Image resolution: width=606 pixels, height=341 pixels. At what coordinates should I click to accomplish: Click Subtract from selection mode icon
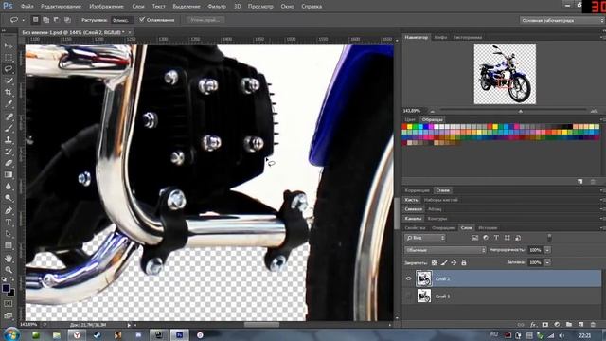click(57, 20)
